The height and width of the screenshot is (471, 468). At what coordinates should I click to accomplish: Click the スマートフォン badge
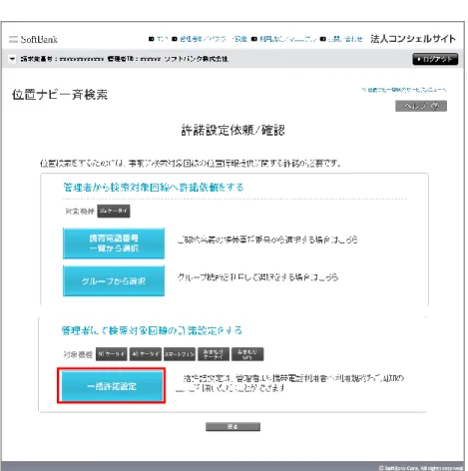tap(180, 354)
